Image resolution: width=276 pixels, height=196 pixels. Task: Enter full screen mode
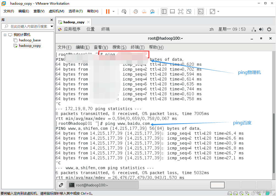coord(181,11)
